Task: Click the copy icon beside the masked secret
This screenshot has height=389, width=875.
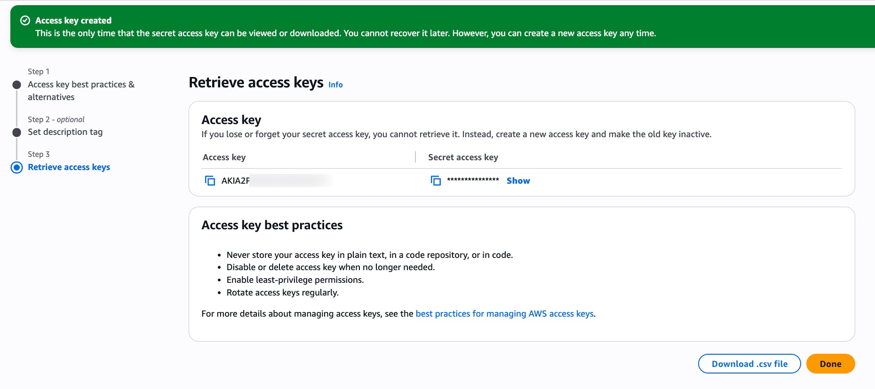Action: point(435,180)
